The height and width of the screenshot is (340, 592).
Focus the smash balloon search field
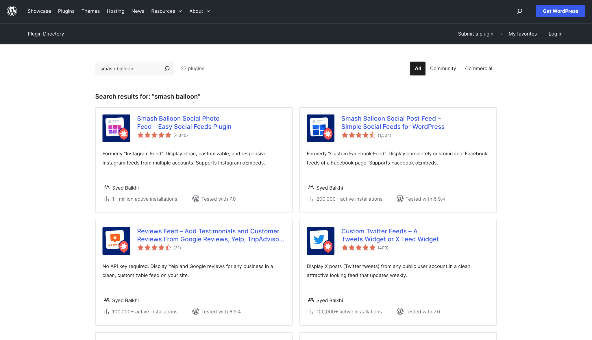pyautogui.click(x=130, y=69)
